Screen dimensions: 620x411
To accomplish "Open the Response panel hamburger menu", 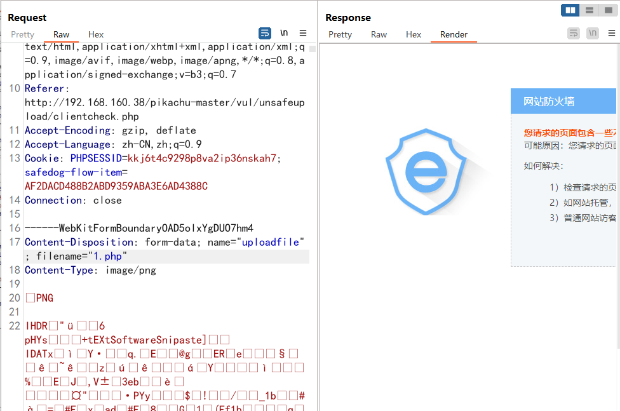I will 611,33.
